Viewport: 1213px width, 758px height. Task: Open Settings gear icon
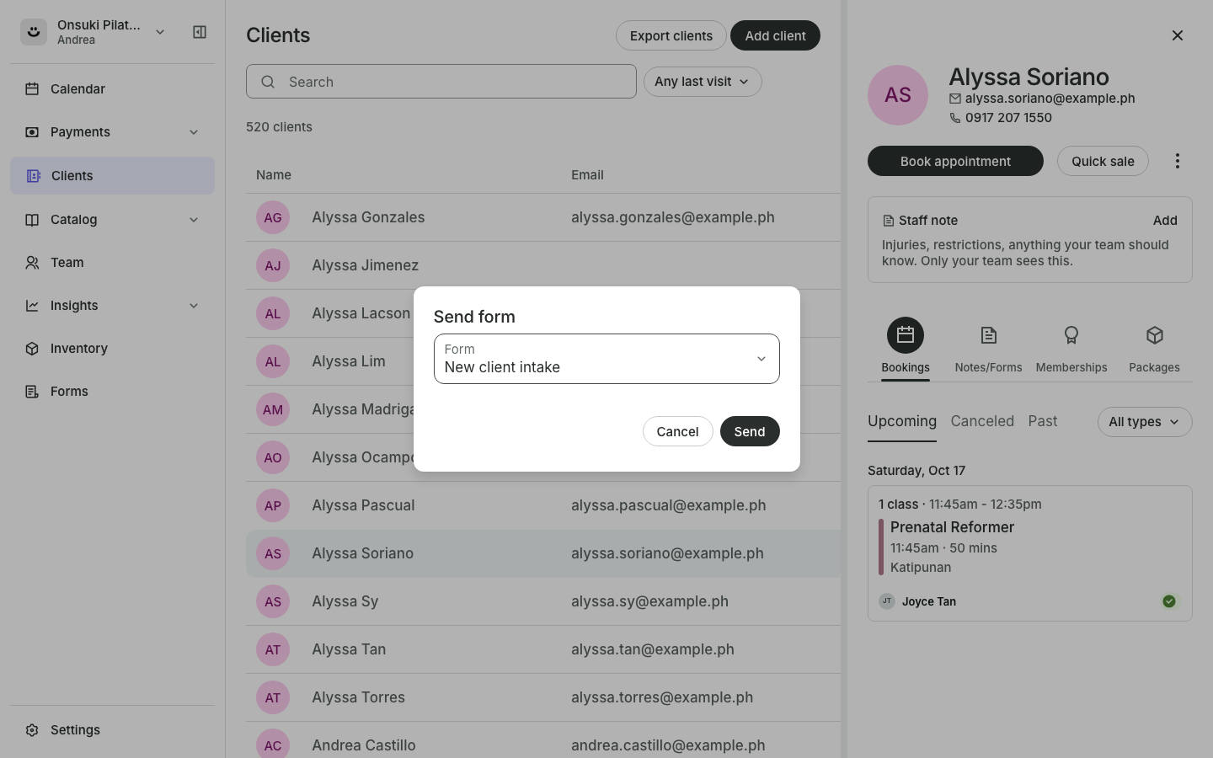click(x=32, y=730)
